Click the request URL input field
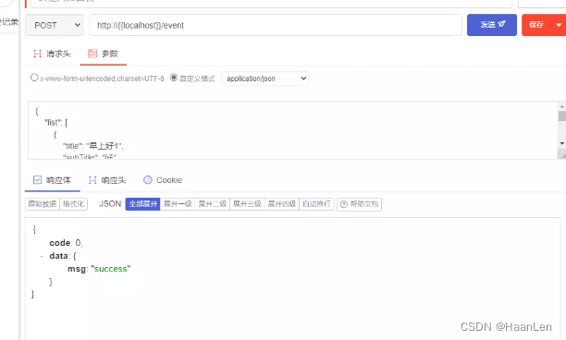 [276, 25]
